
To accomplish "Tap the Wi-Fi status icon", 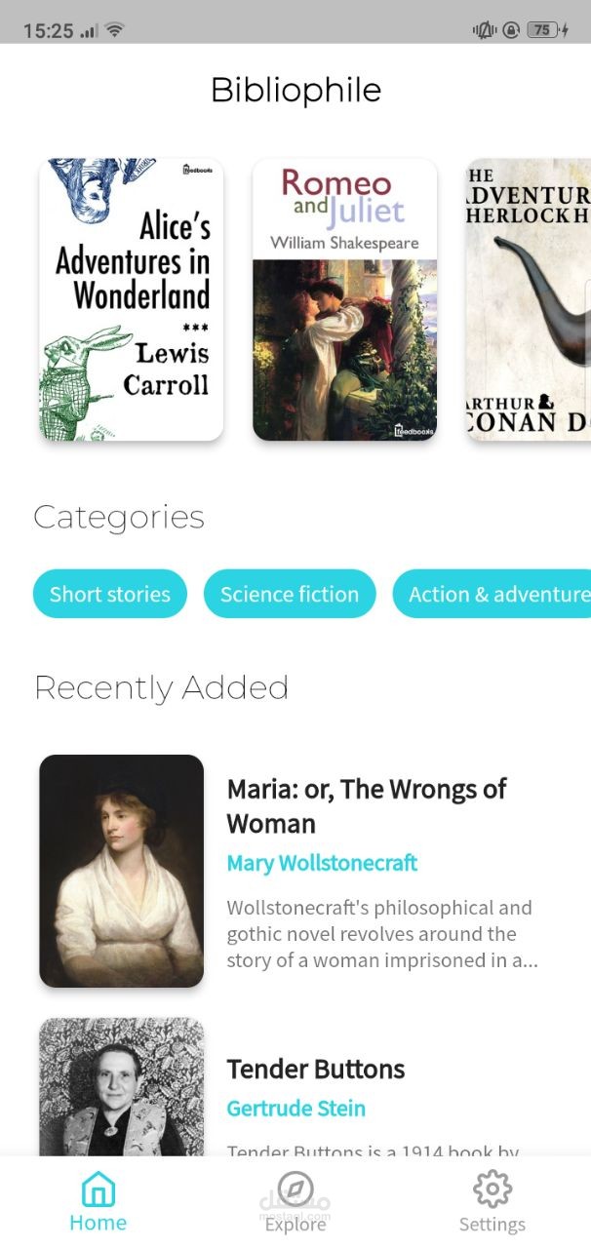I will (115, 30).
